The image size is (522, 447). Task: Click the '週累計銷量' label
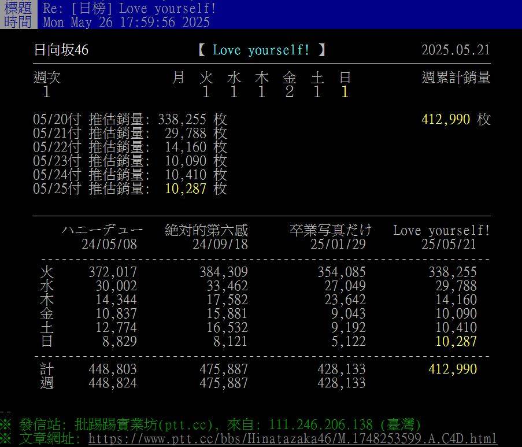click(x=456, y=77)
